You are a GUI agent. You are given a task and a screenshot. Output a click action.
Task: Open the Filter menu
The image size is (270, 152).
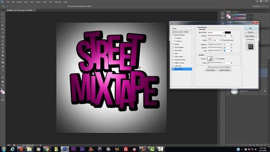45,2
